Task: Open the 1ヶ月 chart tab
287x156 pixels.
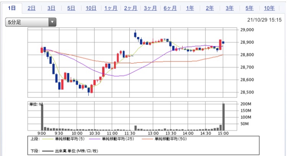Action: point(111,8)
